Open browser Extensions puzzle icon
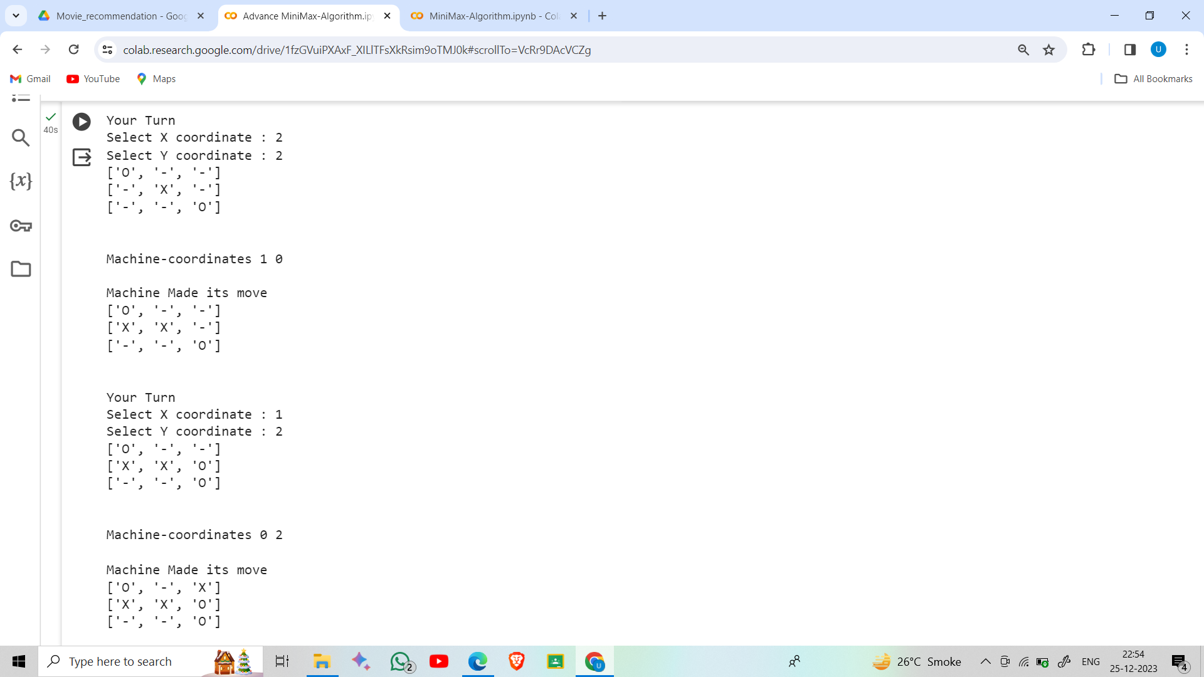The height and width of the screenshot is (677, 1204). tap(1089, 50)
